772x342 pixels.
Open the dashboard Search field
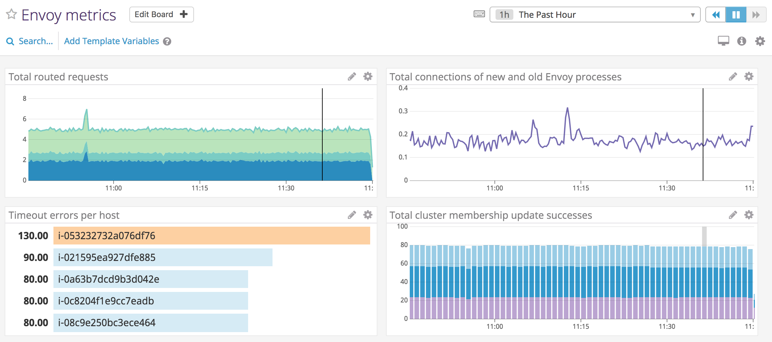click(30, 41)
